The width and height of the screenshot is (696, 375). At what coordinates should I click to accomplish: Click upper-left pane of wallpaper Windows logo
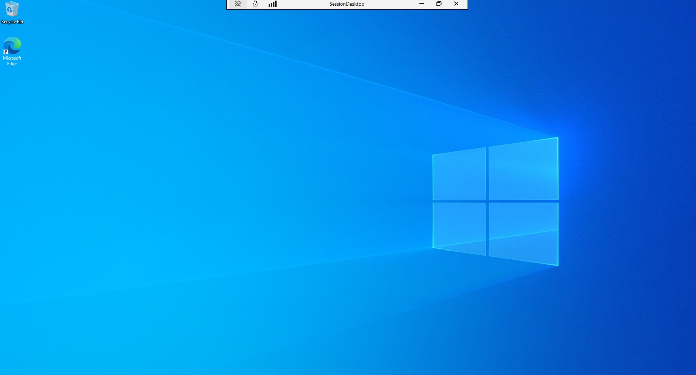(459, 174)
